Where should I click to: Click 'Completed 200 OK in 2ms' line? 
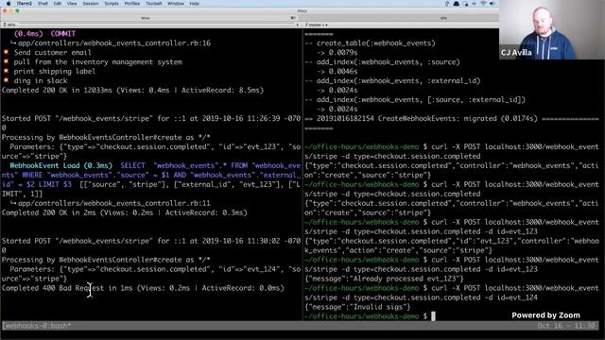coord(125,212)
